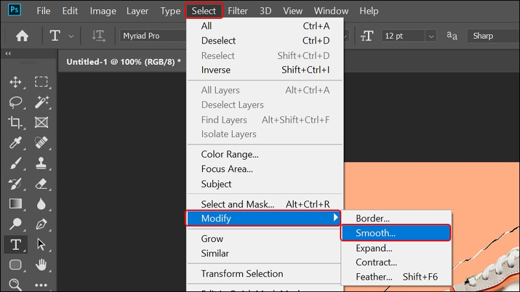
Task: Choose Subject menu item
Action: tap(265, 184)
